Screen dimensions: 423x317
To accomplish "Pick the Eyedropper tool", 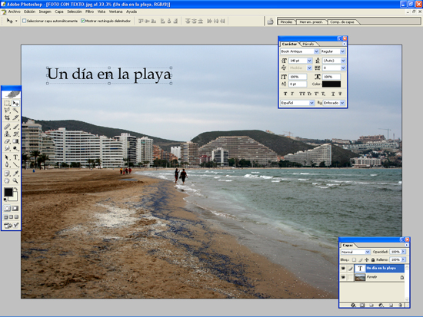I will [x=15, y=173].
